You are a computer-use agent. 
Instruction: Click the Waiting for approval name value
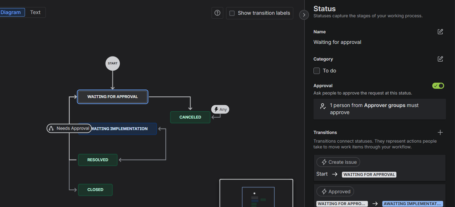337,42
